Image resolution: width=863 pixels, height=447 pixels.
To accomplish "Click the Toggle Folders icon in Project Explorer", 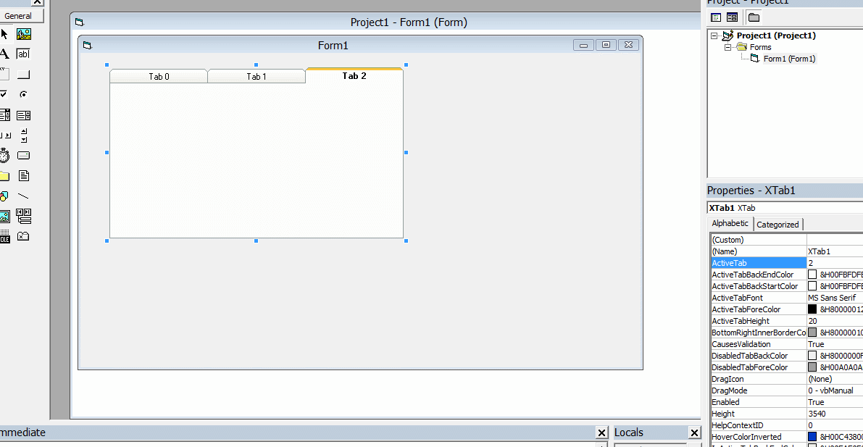I will (x=754, y=17).
